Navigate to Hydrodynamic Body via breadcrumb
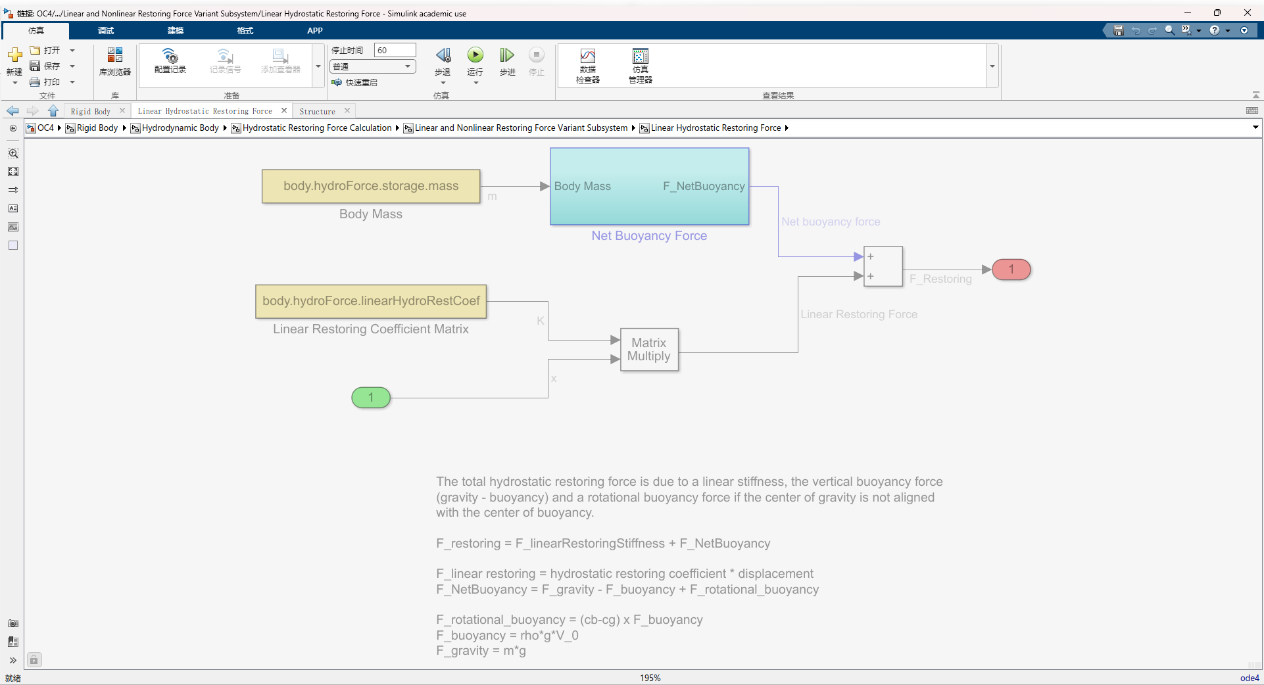Viewport: 1264px width, 685px height. coord(179,128)
